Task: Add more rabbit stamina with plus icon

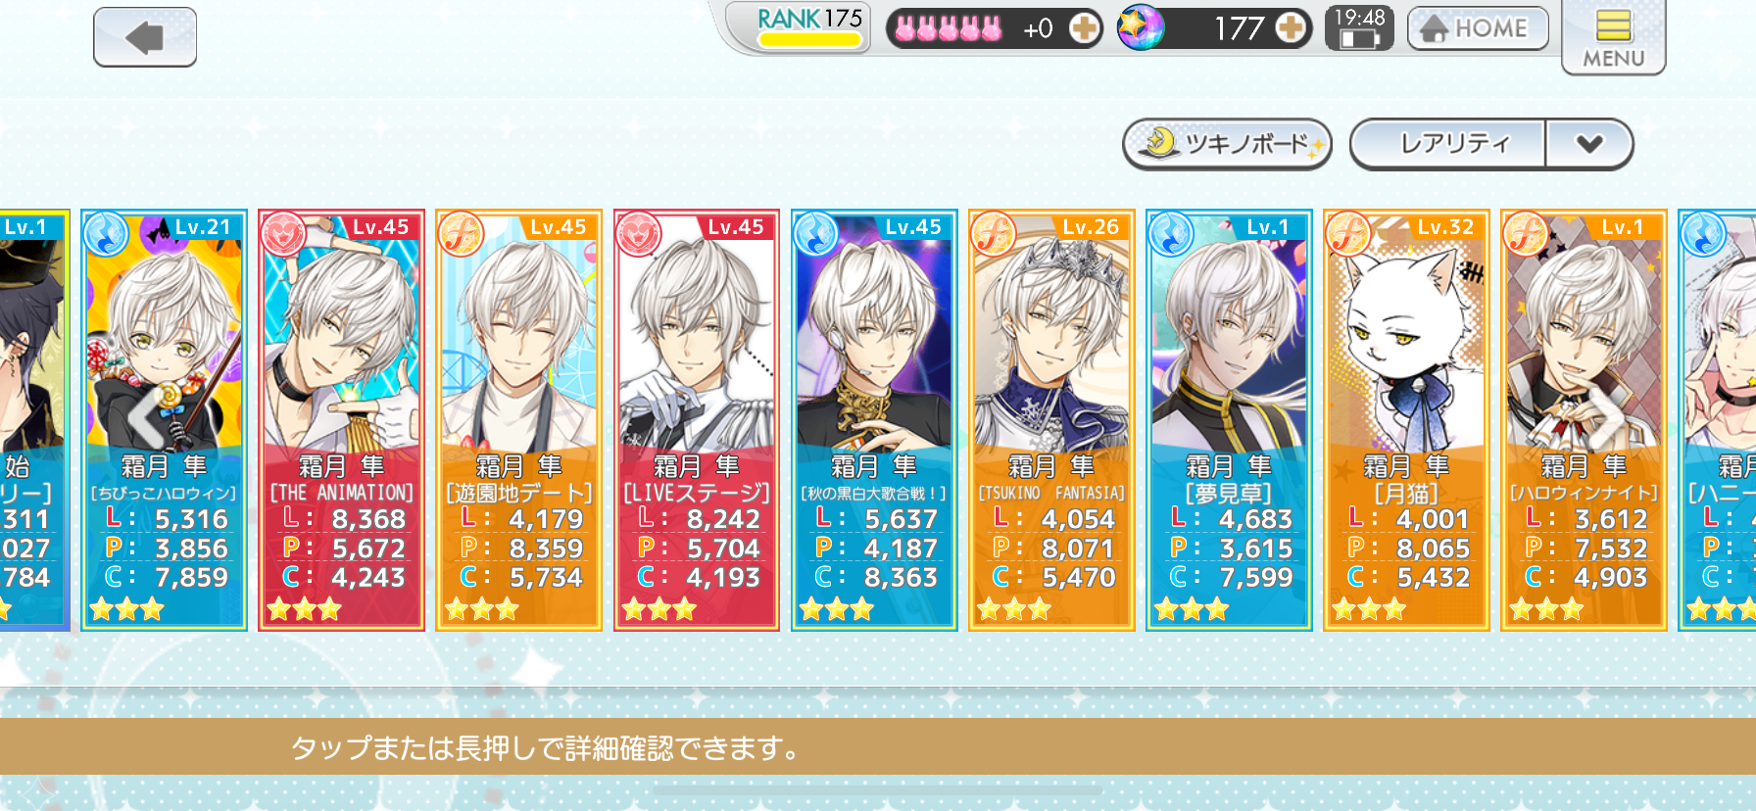Action: click(1083, 28)
